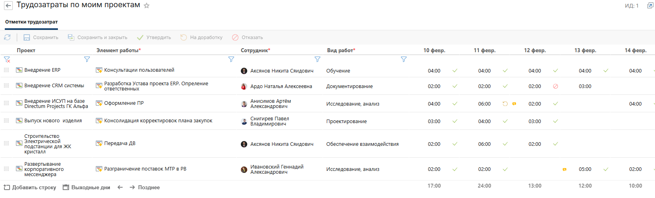This screenshot has width=655, height=198.
Task: Click the 03:00 cell for Ардо on 13 февр.
Action: click(585, 86)
